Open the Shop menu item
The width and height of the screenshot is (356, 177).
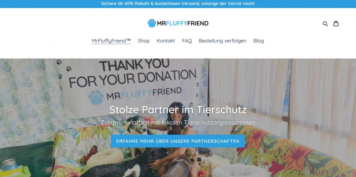pyautogui.click(x=144, y=41)
